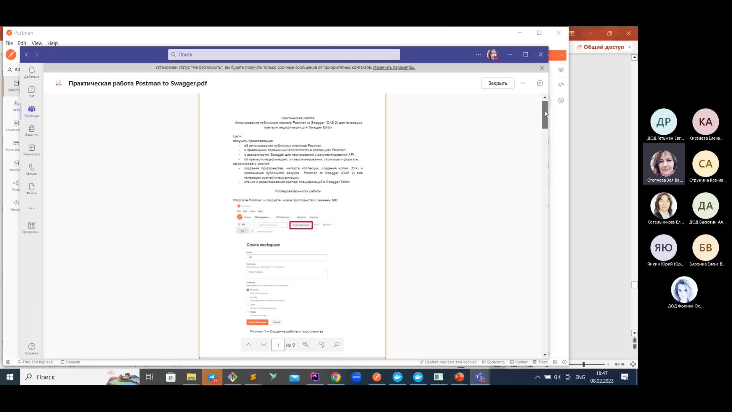The image size is (732, 412).
Task: Click fit slide to window icon in PowerPoint
Action: (633, 364)
